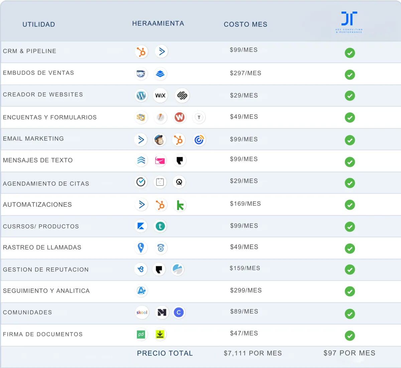
Task: Click the $97 POR MES price
Action: (350, 353)
